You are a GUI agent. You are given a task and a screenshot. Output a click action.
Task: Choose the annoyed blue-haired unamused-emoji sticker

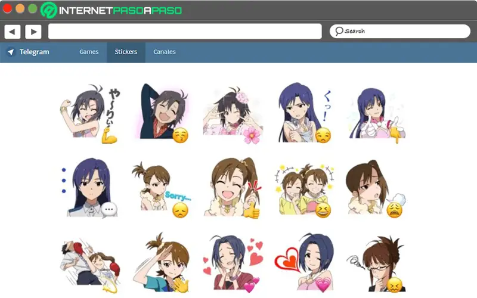(x=304, y=113)
